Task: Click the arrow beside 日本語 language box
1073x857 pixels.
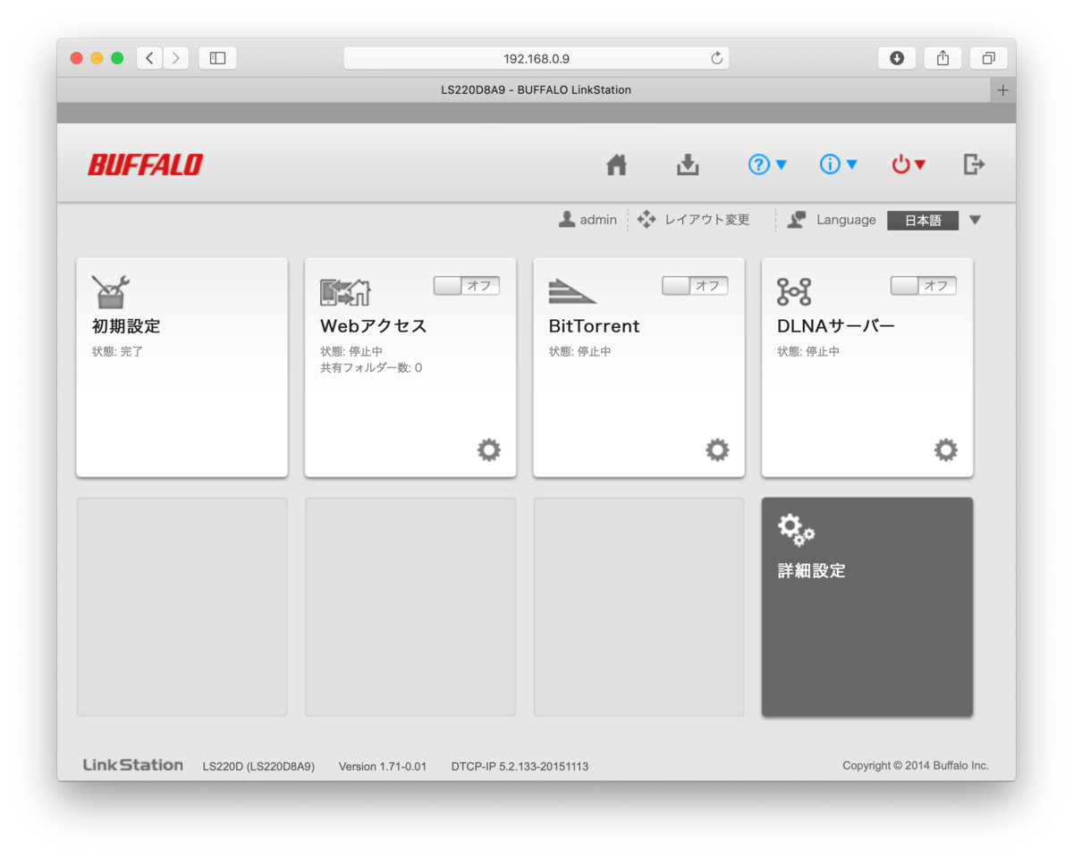Action: pos(975,220)
